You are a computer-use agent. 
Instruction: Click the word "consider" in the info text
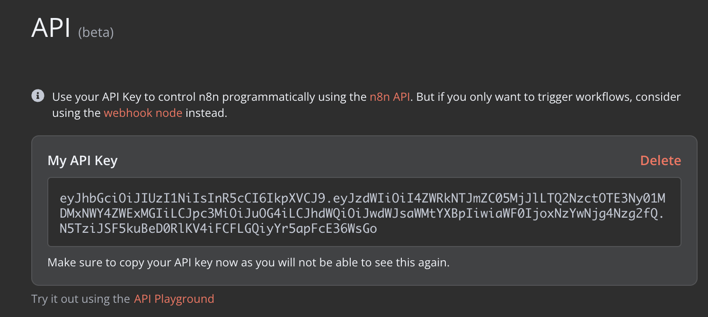point(658,97)
